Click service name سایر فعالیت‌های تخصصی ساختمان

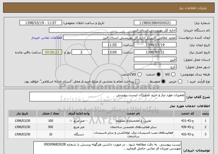click(x=133, y=127)
